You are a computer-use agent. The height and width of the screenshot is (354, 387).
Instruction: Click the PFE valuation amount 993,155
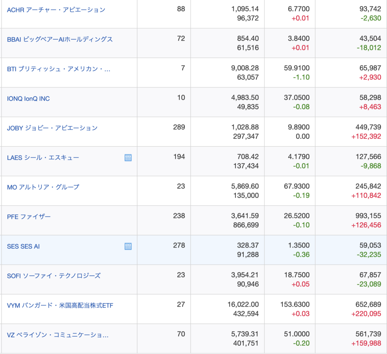[370, 216]
